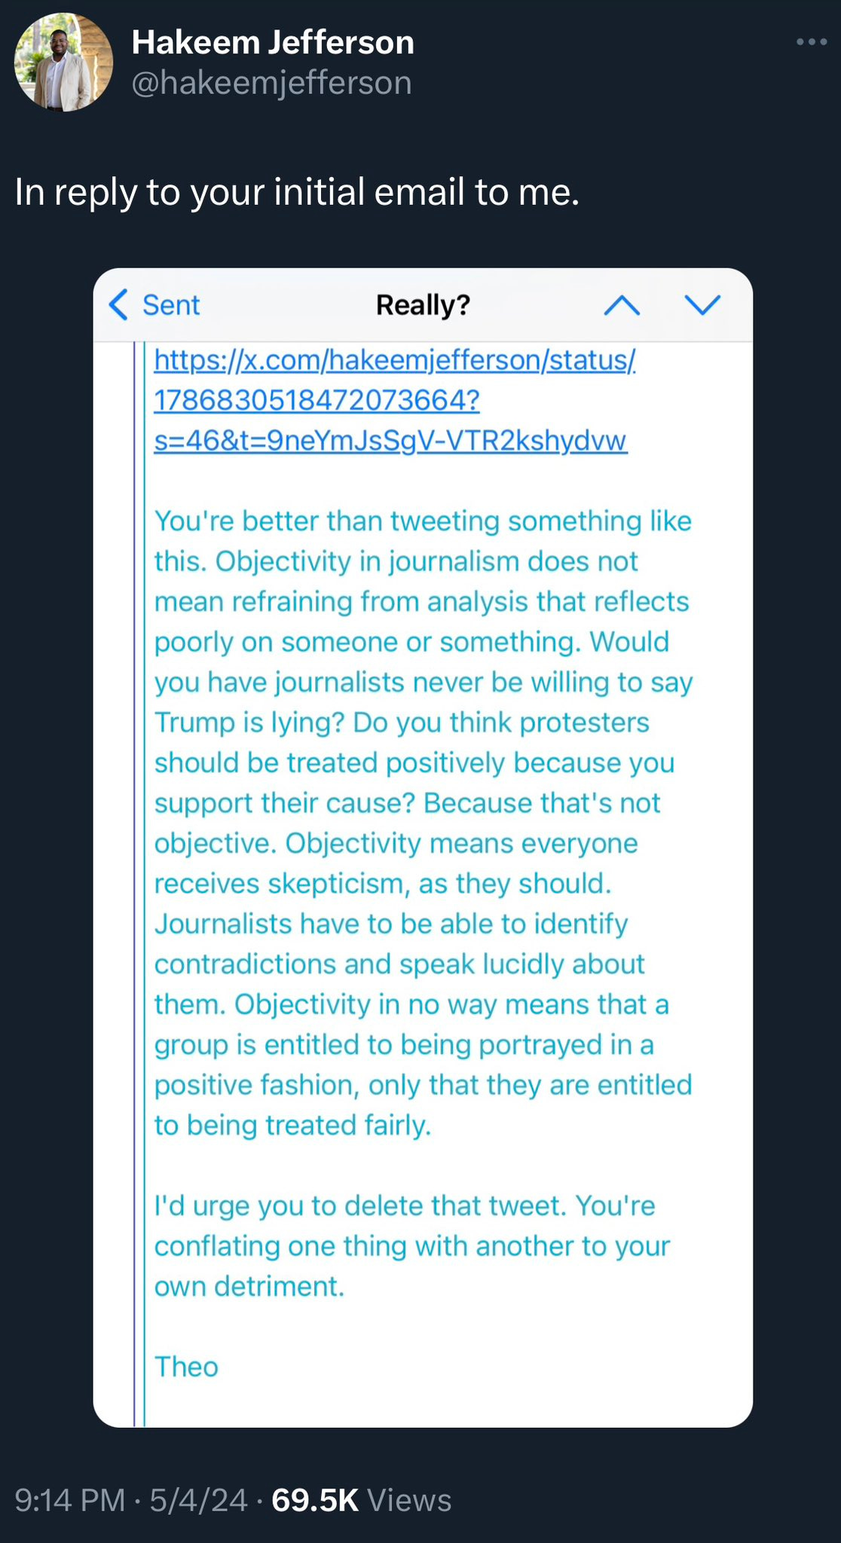Viewport: 841px width, 1543px height.
Task: Tap the tweet text reading In reply to your initial email
Action: point(296,192)
